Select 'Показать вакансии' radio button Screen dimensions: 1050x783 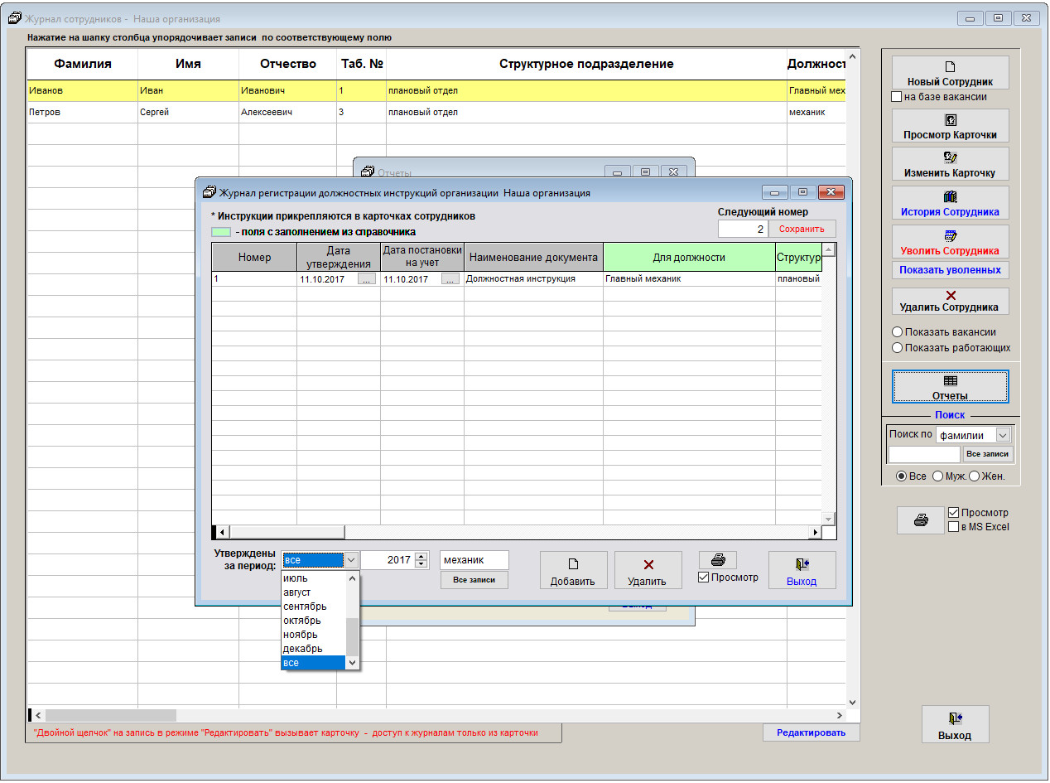(x=897, y=332)
